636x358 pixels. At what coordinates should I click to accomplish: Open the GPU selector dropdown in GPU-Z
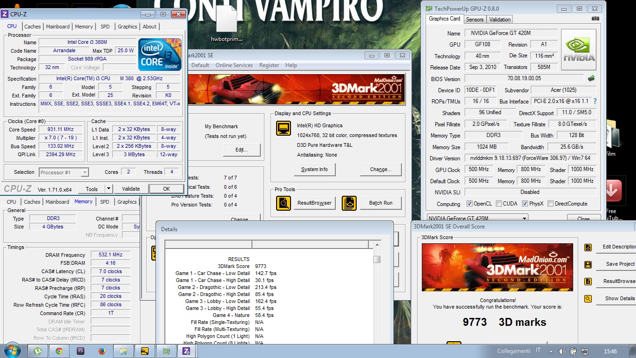pyautogui.click(x=477, y=218)
